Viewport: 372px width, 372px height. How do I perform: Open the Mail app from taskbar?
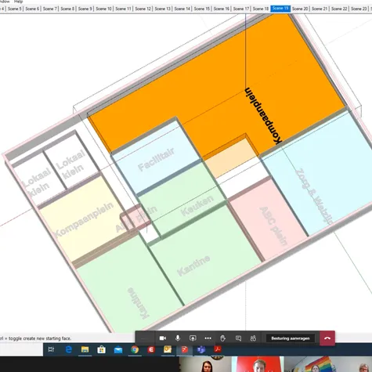tap(118, 349)
